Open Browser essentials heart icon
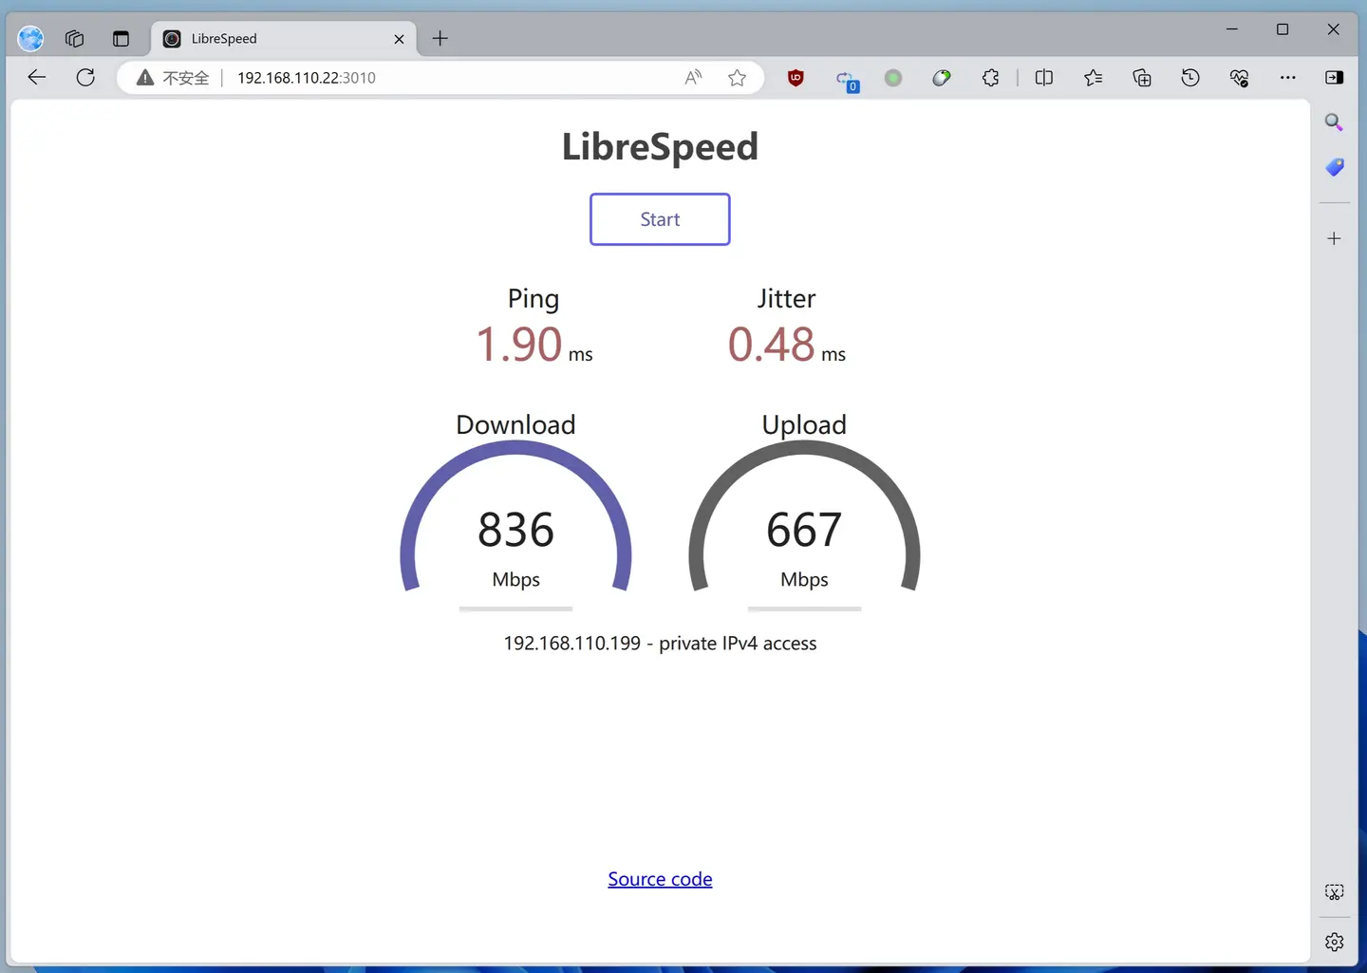 pyautogui.click(x=1239, y=78)
